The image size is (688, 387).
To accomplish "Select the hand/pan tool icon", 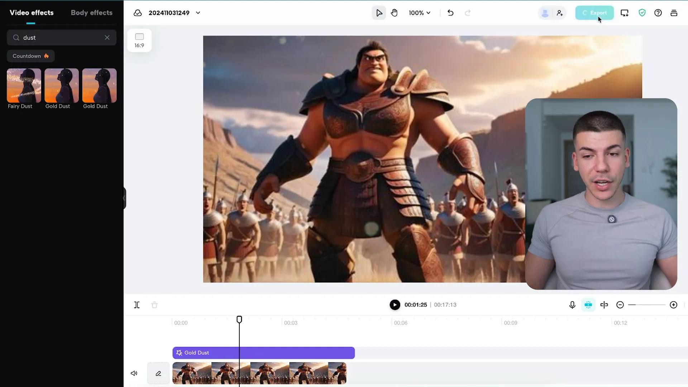I will tap(394, 13).
